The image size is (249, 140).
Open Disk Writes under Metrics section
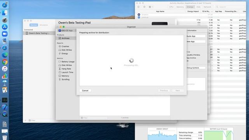67,65
